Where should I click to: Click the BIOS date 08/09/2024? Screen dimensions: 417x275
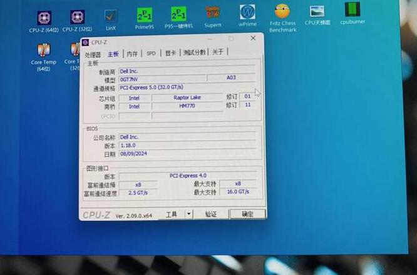tap(187, 153)
